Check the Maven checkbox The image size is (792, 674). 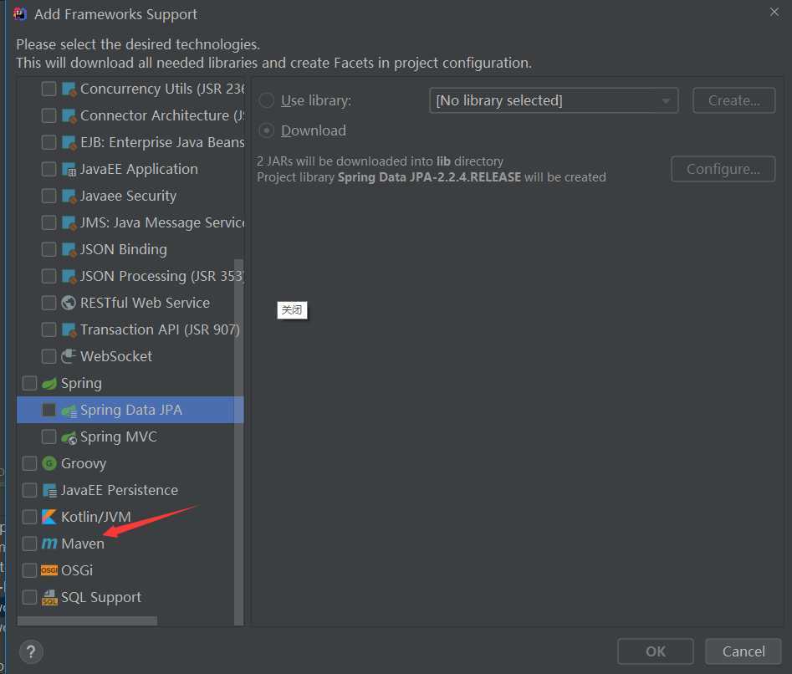coord(30,544)
